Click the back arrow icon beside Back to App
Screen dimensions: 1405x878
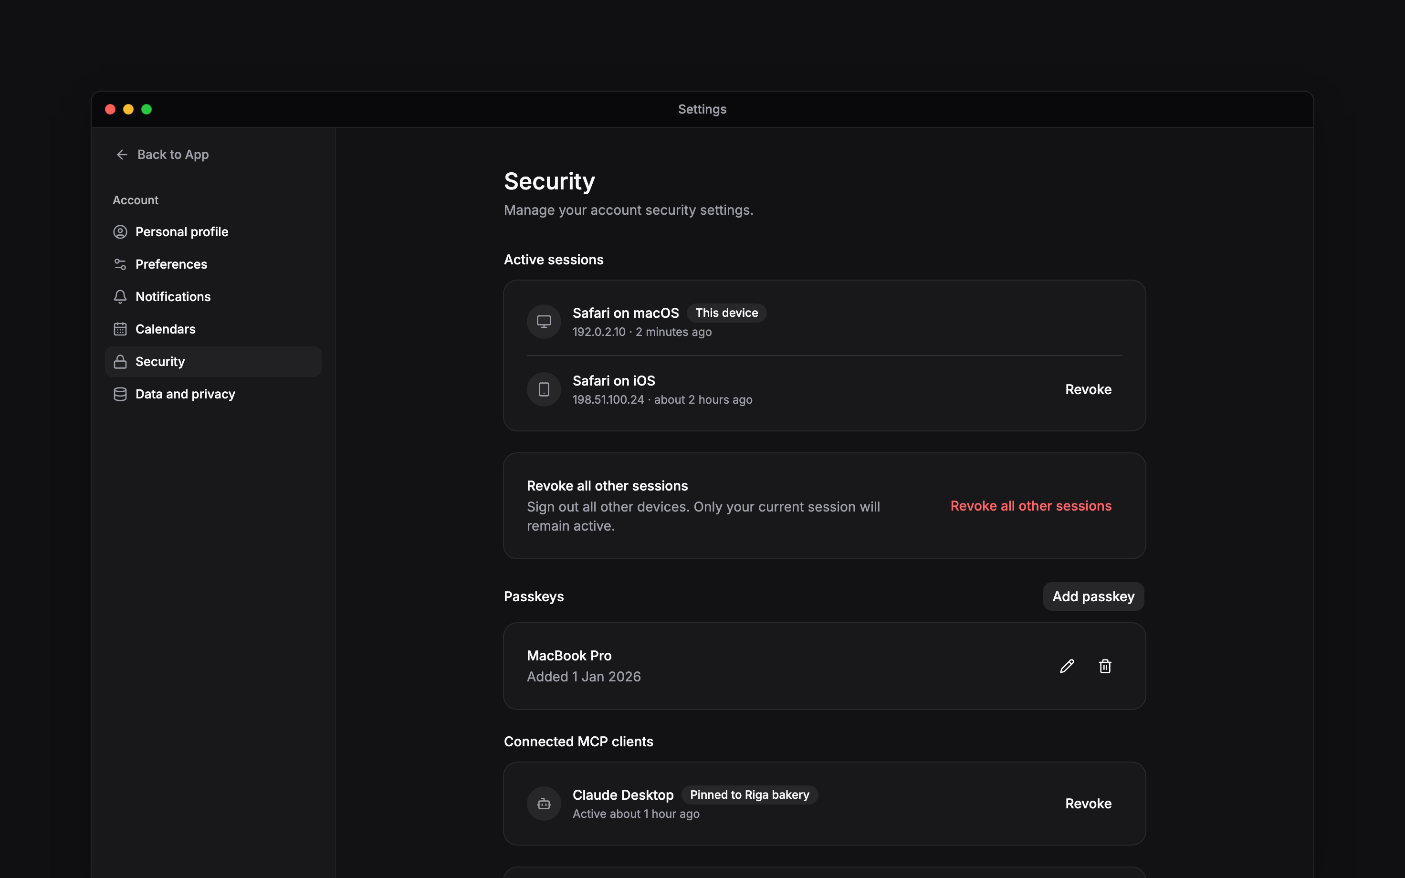[x=122, y=155]
